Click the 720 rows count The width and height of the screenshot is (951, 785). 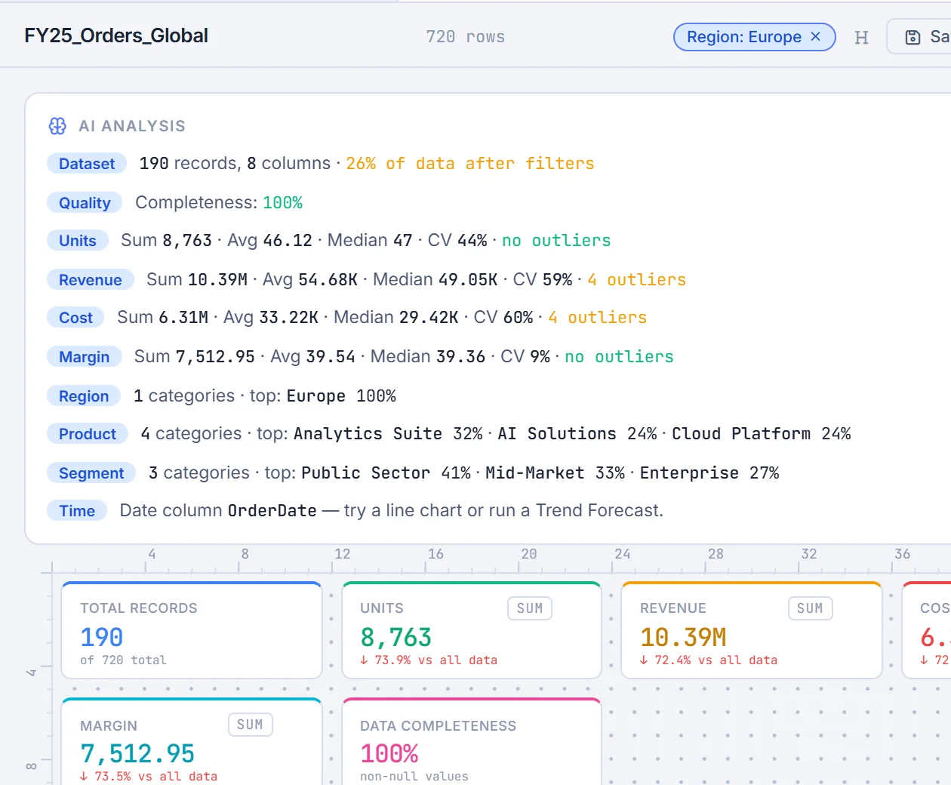(465, 37)
